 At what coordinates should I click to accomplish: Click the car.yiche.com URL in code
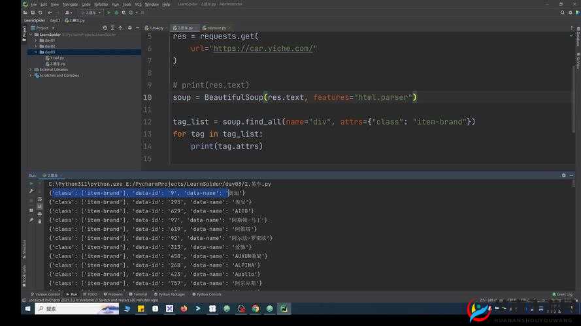pyautogui.click(x=263, y=49)
